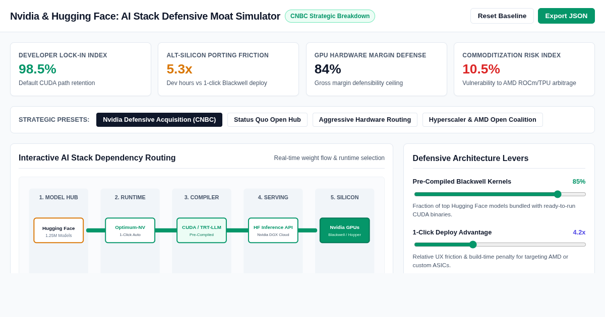605x317 pixels.
Task: Adjust the Pre-Compiled Blackwell Kernels slider
Action: 500,194
